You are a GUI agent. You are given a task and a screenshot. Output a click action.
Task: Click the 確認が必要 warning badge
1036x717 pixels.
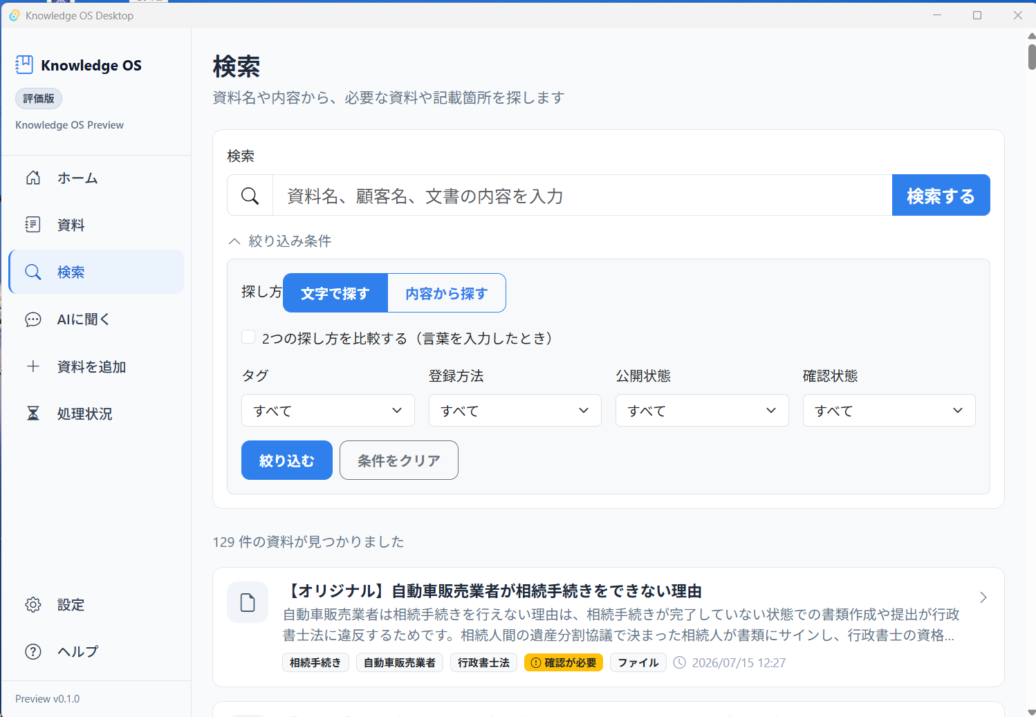pyautogui.click(x=564, y=662)
